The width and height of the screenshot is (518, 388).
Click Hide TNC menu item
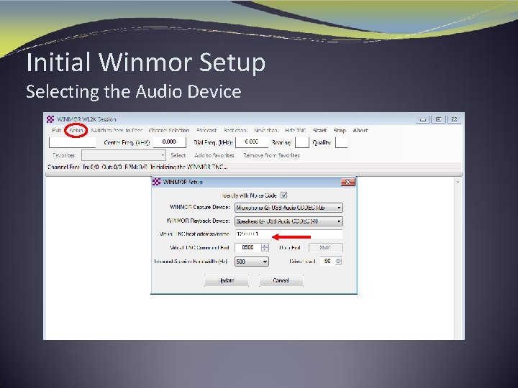click(x=296, y=130)
